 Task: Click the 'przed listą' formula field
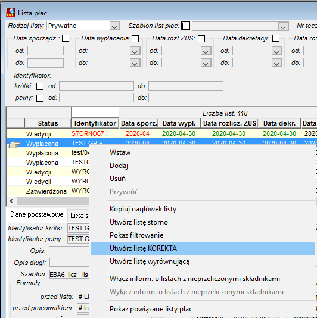pyautogui.click(x=83, y=297)
